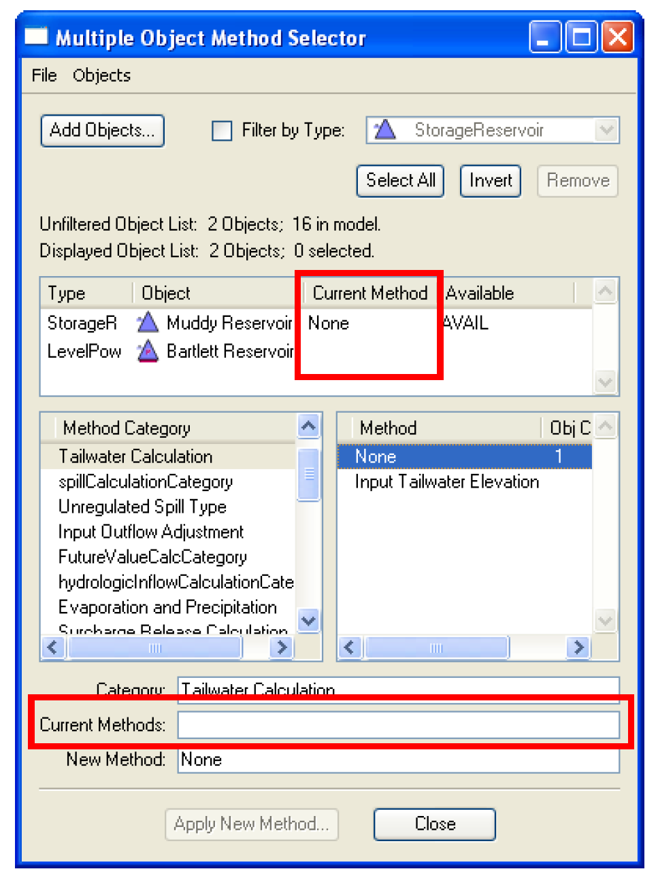Close the dialog with Close button
658x884 pixels.
coord(434,824)
